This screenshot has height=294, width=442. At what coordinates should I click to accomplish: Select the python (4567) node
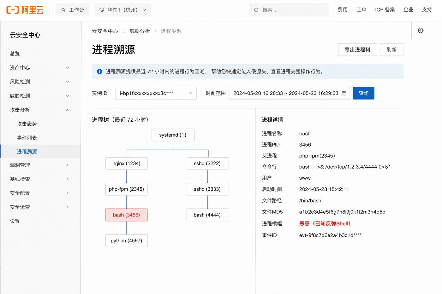[x=126, y=241]
